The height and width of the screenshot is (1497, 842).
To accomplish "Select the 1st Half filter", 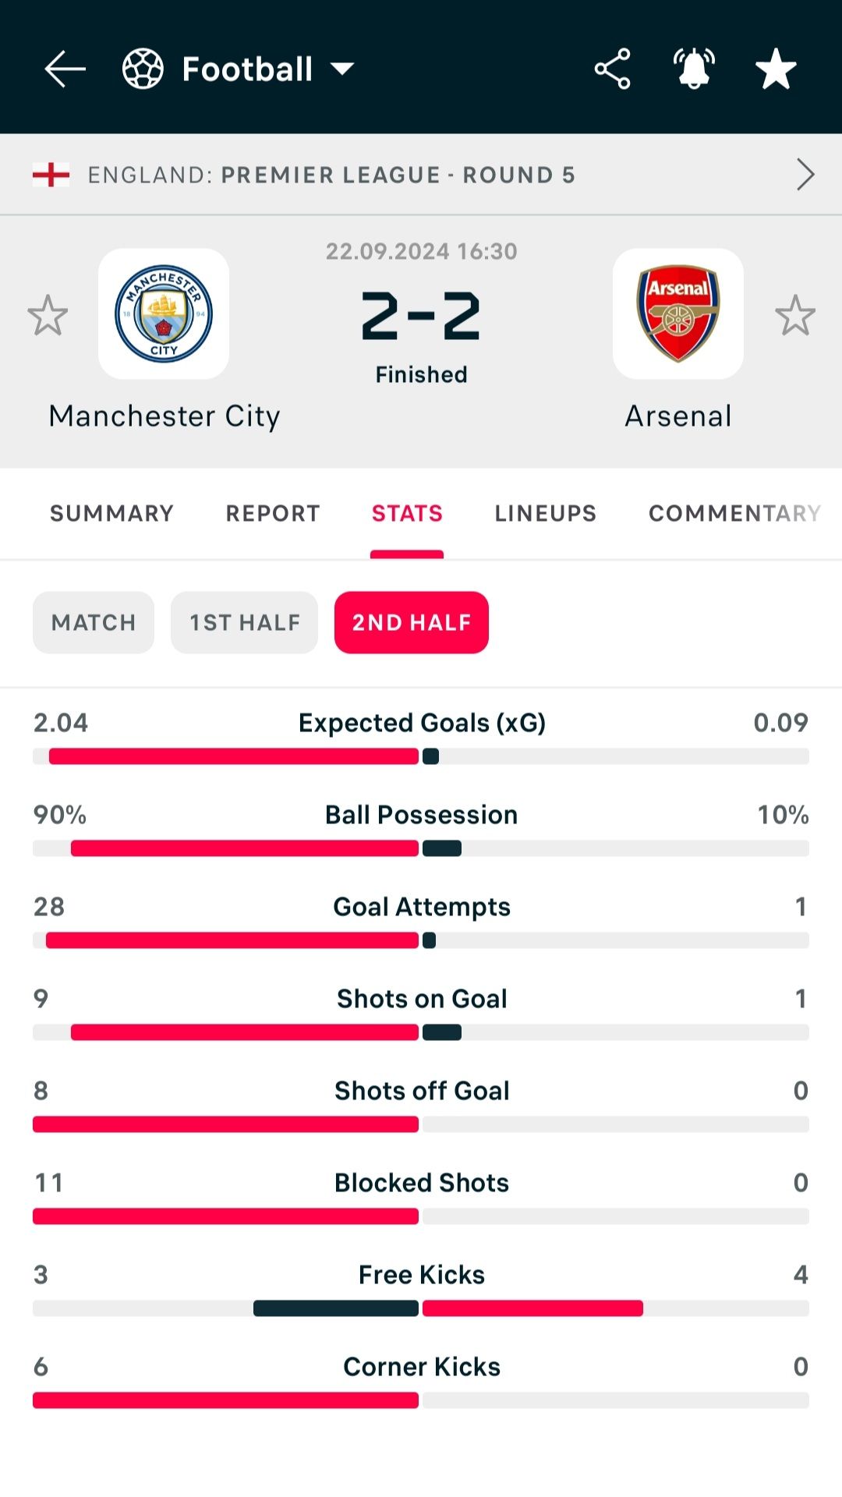I will point(244,622).
